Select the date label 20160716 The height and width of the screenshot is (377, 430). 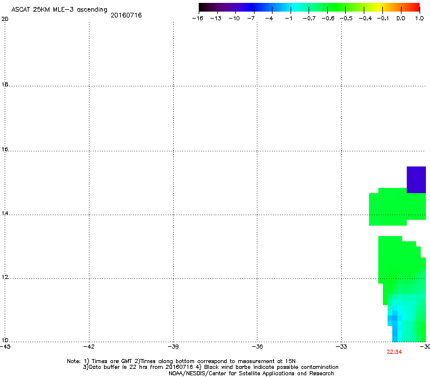(126, 15)
